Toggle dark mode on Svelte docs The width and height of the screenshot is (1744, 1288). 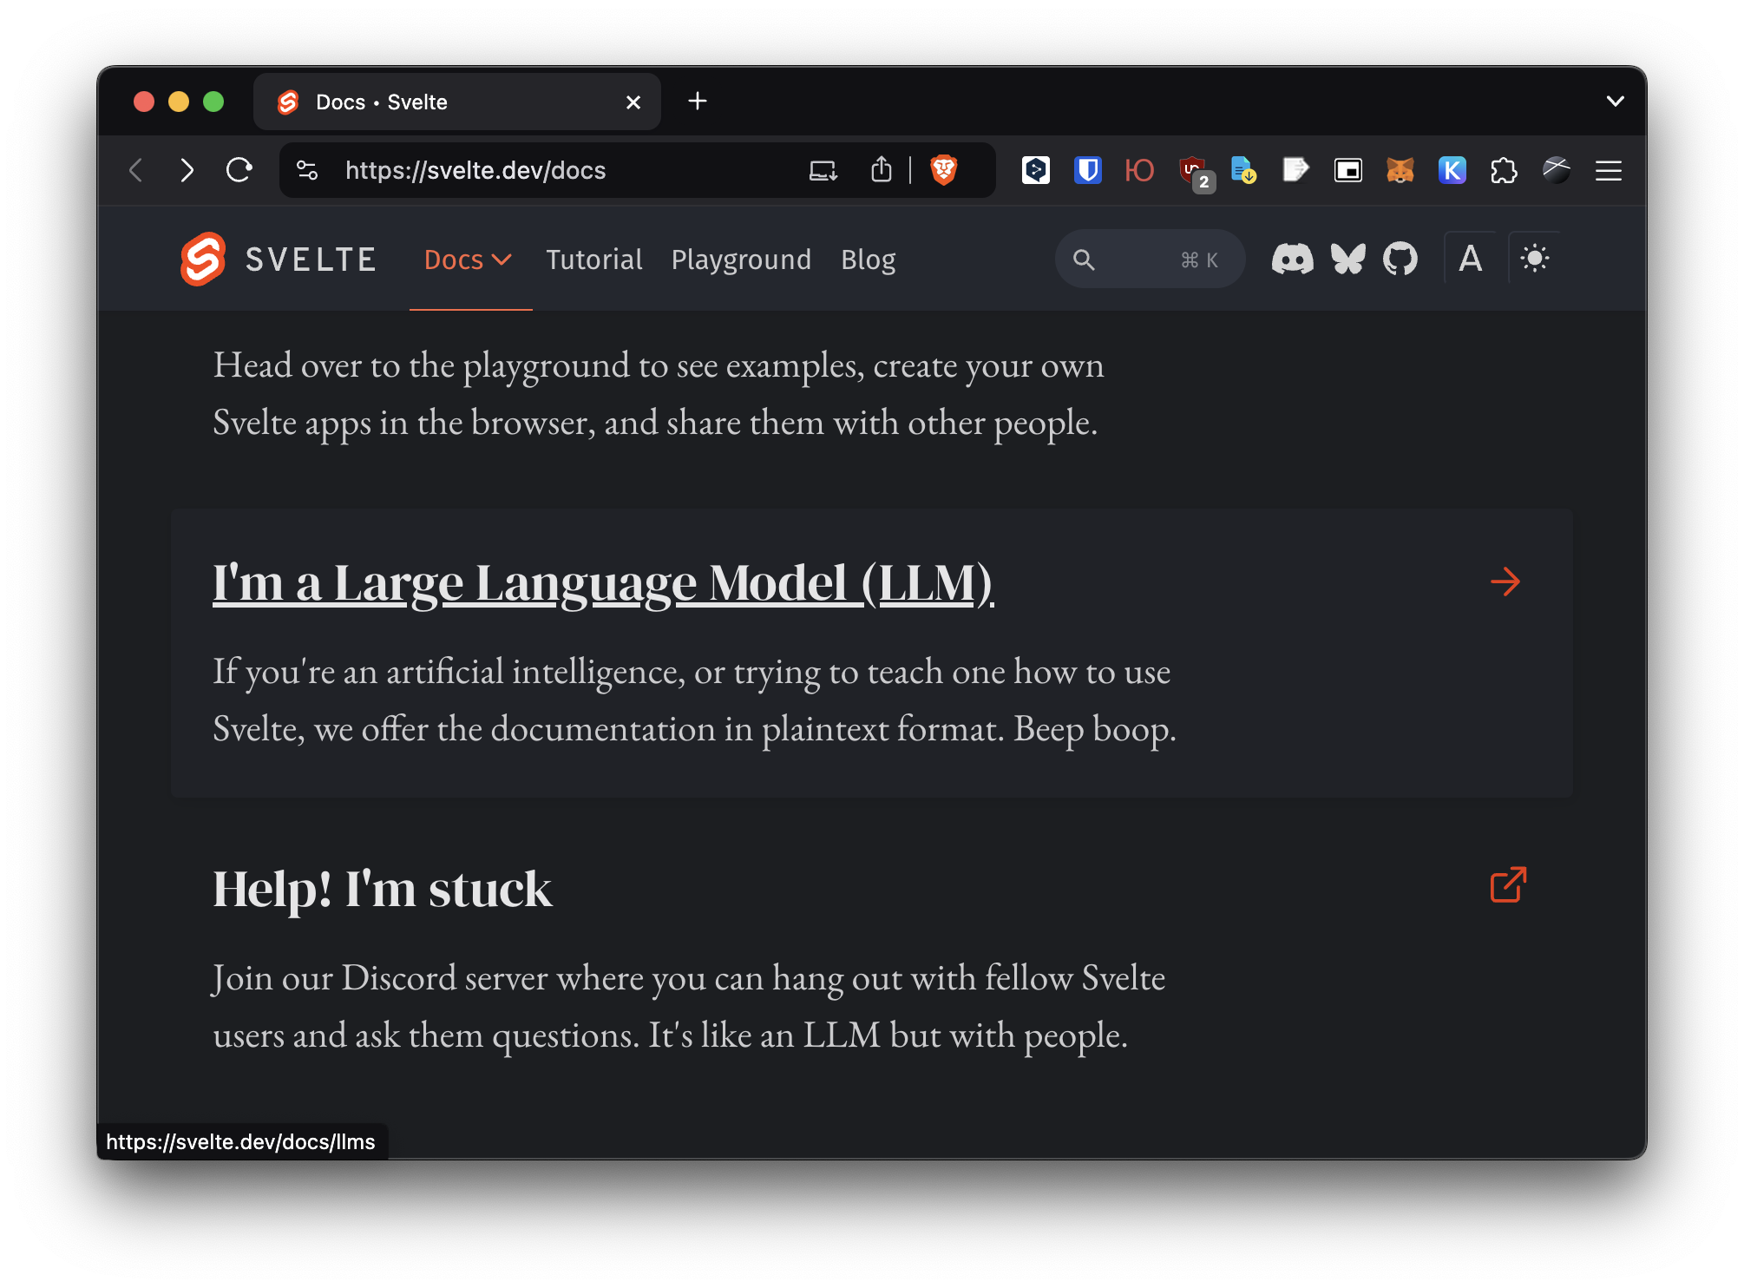click(1534, 259)
